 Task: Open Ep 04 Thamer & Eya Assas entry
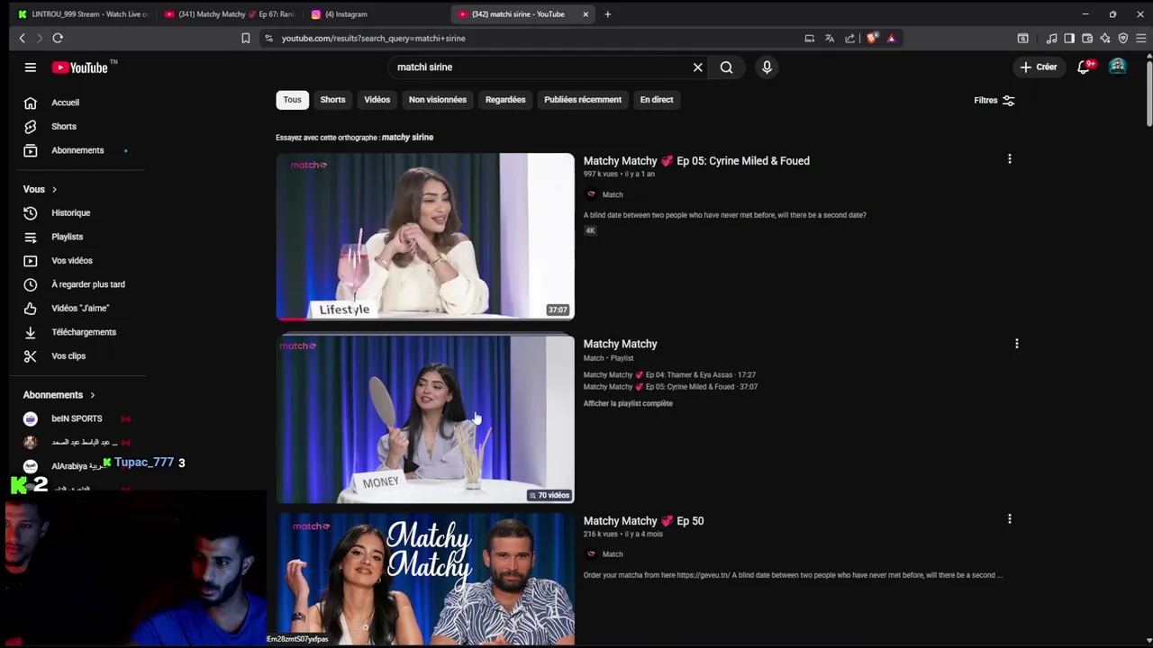click(x=669, y=375)
